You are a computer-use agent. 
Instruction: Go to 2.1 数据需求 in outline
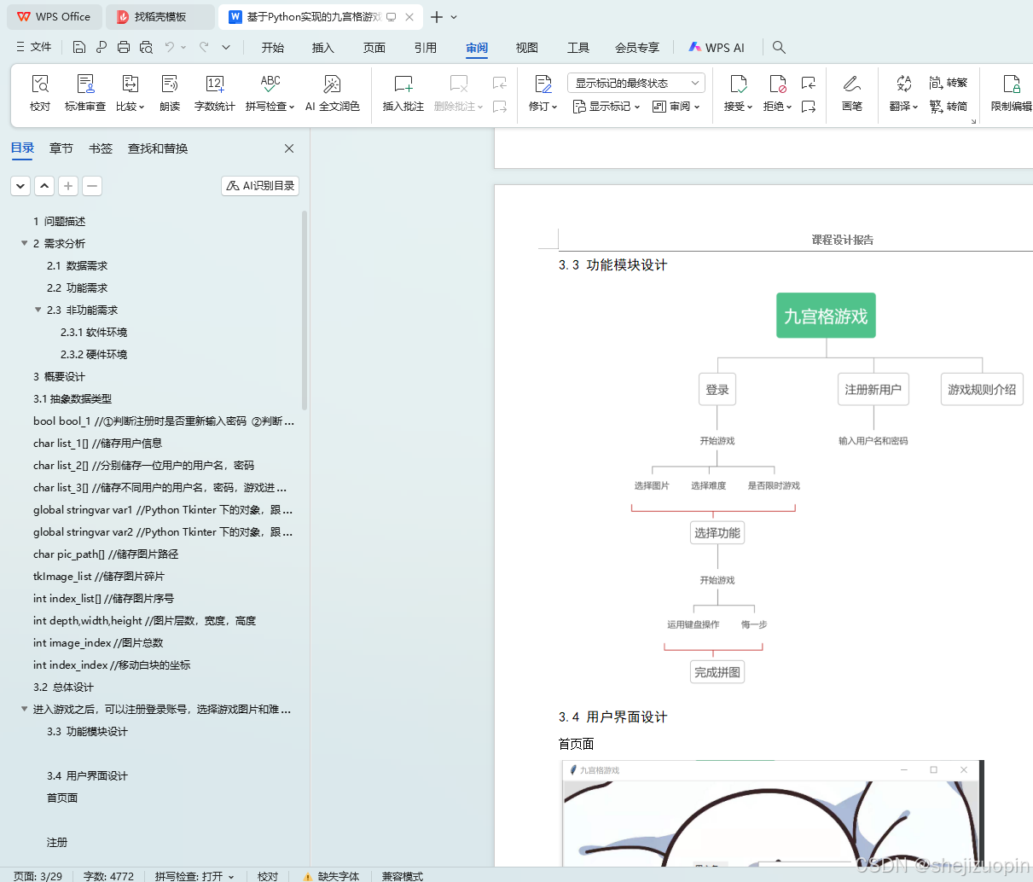[x=77, y=265]
